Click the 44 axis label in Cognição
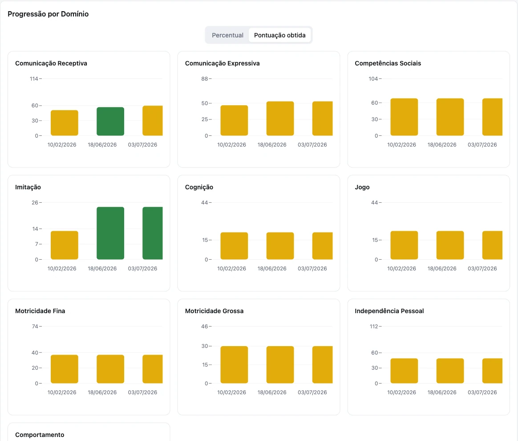 click(x=205, y=203)
